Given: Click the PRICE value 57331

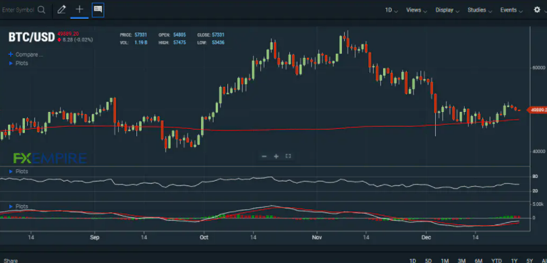Looking at the screenshot, I should [x=140, y=35].
